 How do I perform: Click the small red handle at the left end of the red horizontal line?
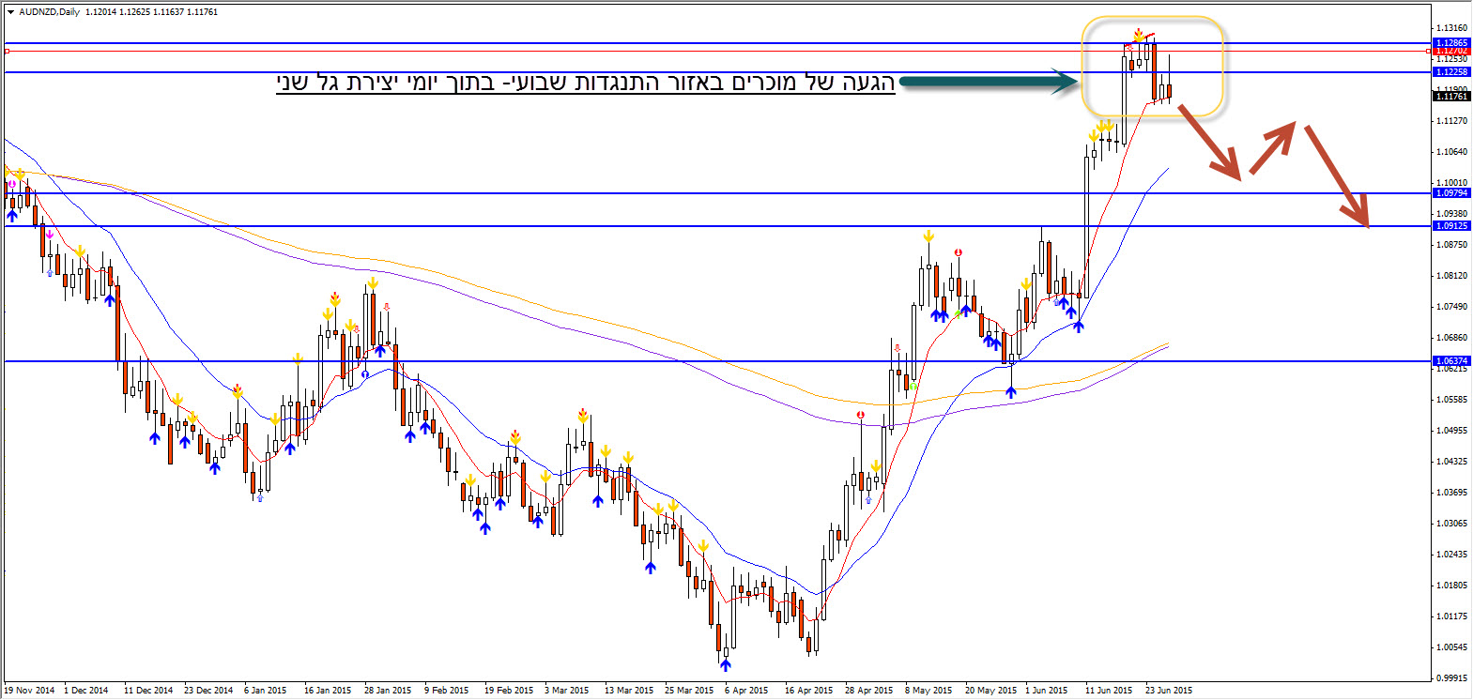click(x=7, y=51)
